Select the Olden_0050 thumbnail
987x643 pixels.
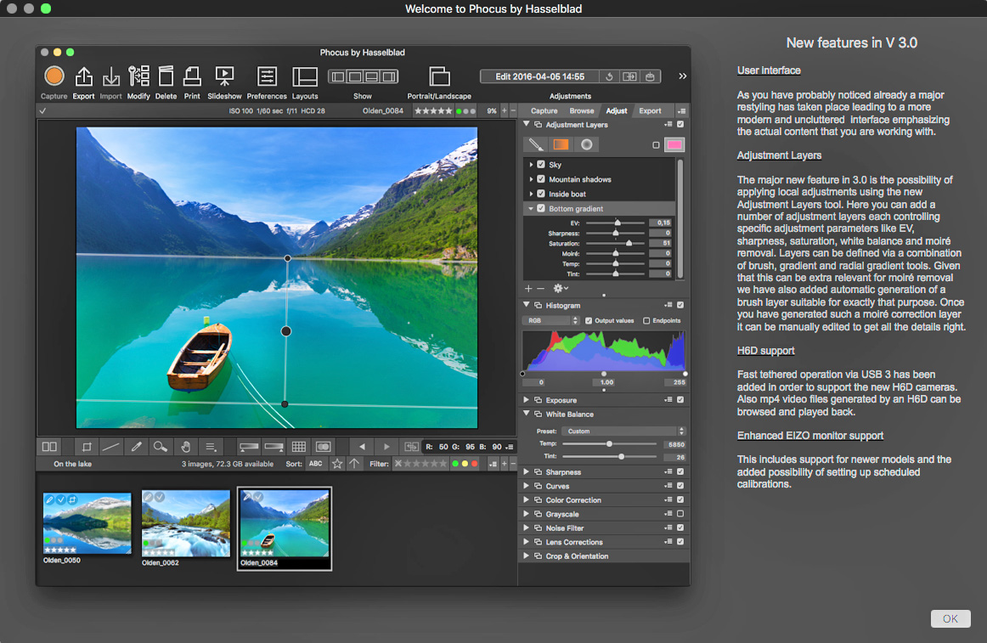click(x=87, y=523)
